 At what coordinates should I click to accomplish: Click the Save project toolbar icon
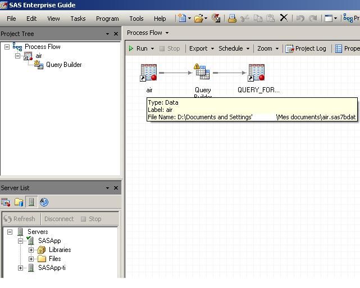pos(216,18)
